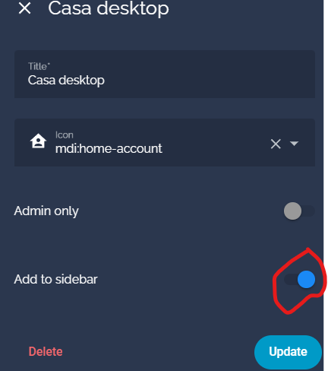Click the Admin only label
This screenshot has height=371, width=328.
(x=46, y=211)
